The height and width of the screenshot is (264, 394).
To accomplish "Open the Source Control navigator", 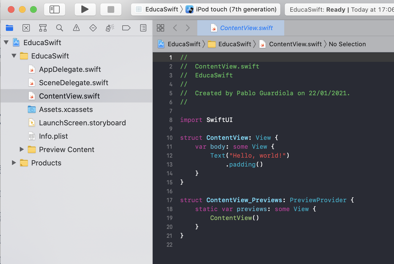I will coord(26,28).
